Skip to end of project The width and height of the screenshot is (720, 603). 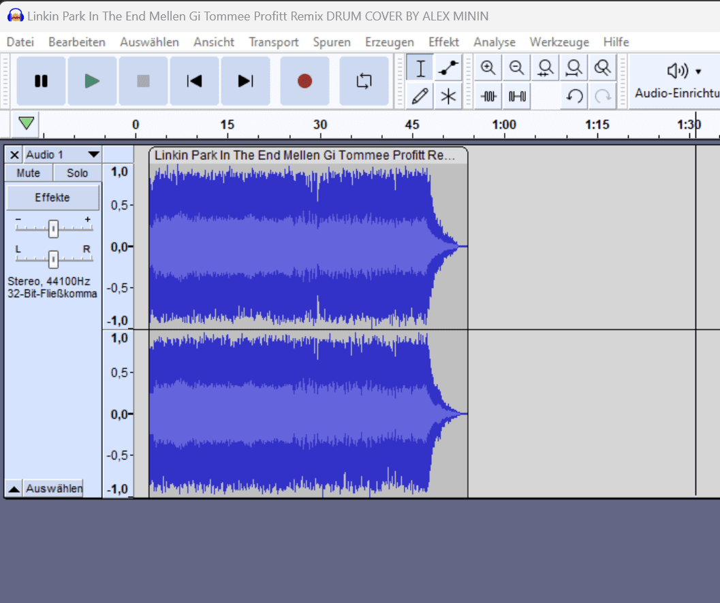coord(245,81)
